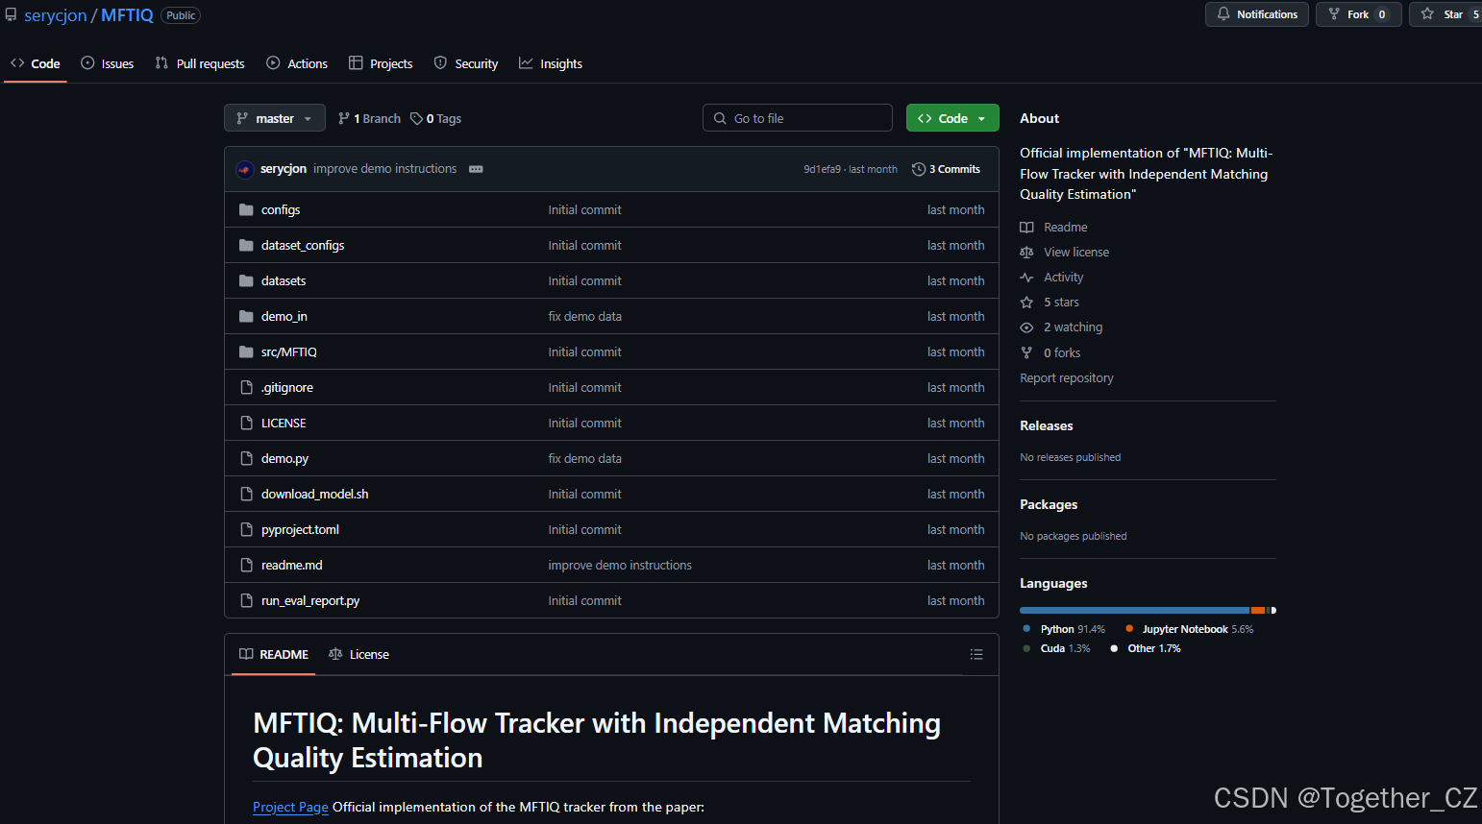Click the Go to file search box
The image size is (1482, 824).
click(x=798, y=117)
